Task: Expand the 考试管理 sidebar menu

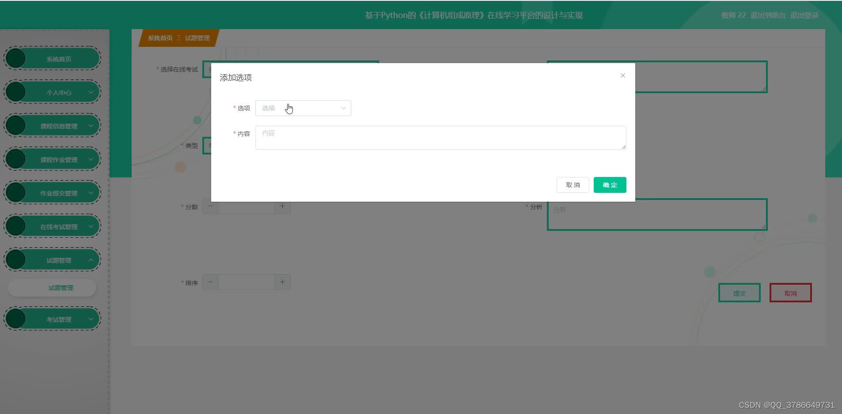Action: pyautogui.click(x=53, y=319)
